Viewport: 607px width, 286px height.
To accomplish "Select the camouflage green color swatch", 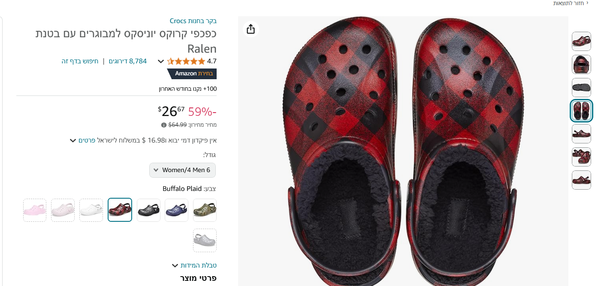I will [x=205, y=210].
